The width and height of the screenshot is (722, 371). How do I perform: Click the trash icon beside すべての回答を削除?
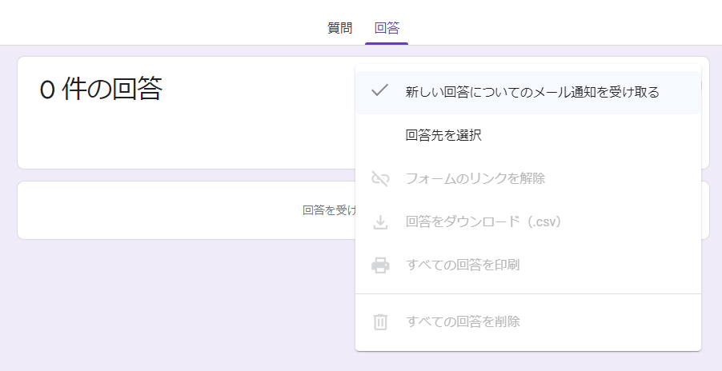pyautogui.click(x=380, y=321)
